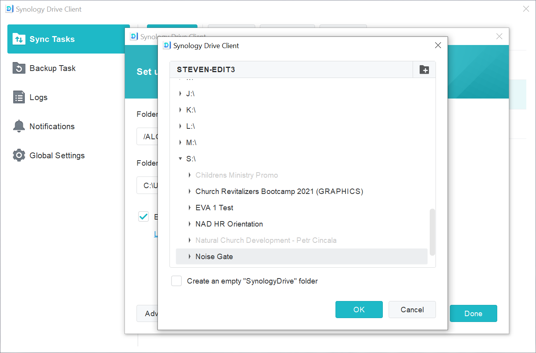The width and height of the screenshot is (536, 353).
Task: Select the J:\ drive label
Action: pos(190,93)
